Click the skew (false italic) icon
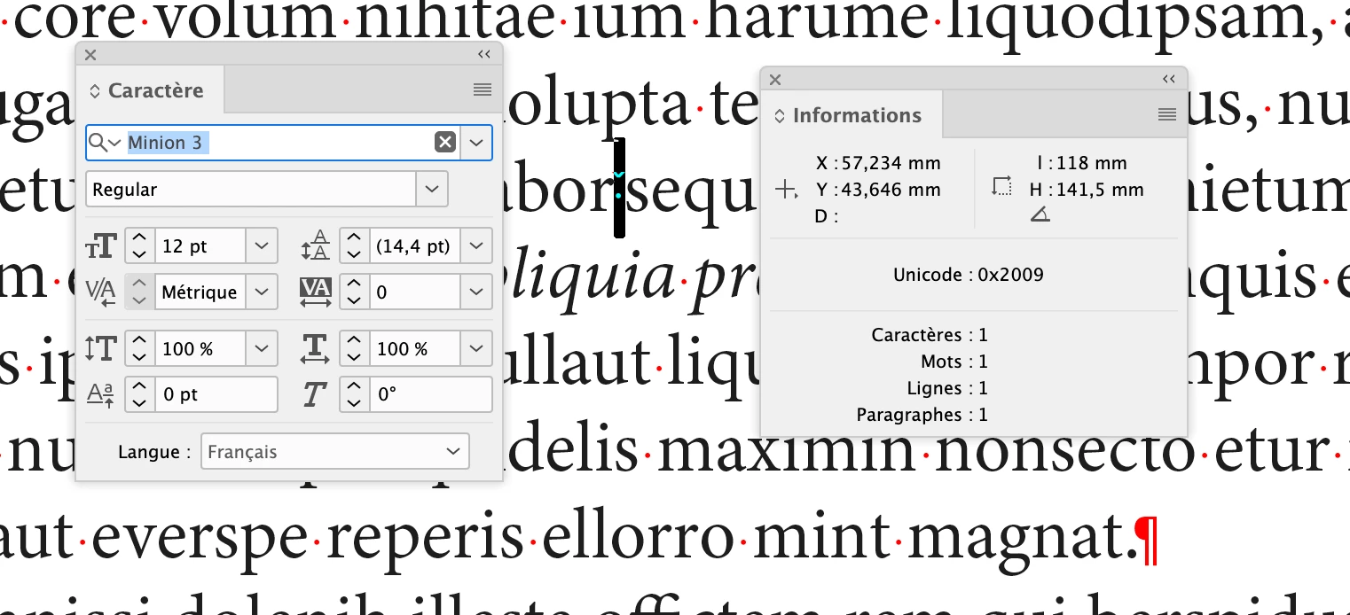The image size is (1350, 615). pos(315,395)
